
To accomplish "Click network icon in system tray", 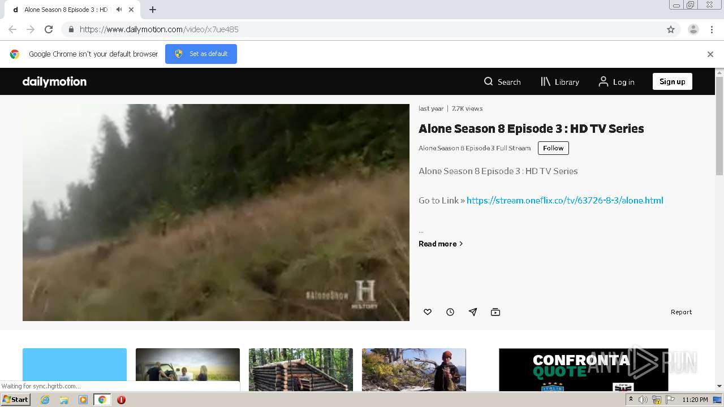I will point(657,400).
